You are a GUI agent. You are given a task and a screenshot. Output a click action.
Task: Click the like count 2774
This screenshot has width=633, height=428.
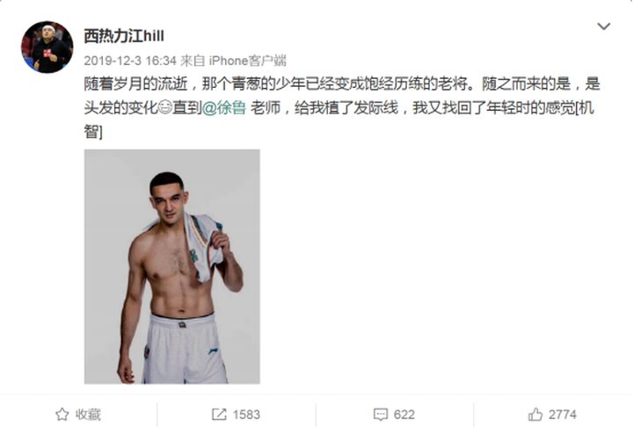[x=563, y=415]
